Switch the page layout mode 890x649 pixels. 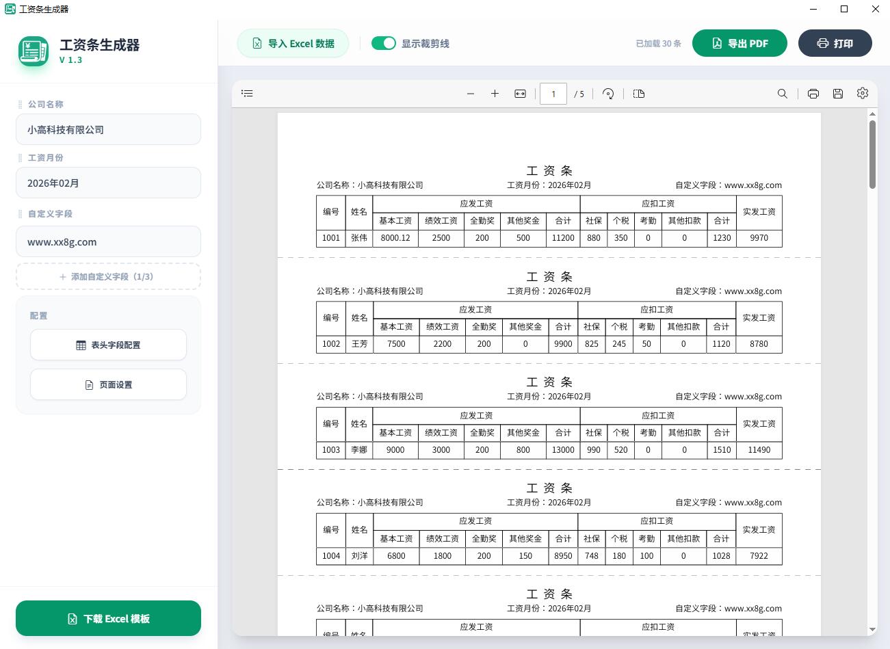pos(639,94)
